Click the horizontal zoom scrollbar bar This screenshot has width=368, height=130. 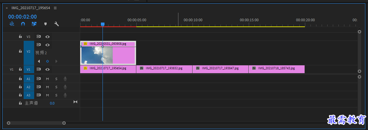pyautogui.click(x=36, y=123)
